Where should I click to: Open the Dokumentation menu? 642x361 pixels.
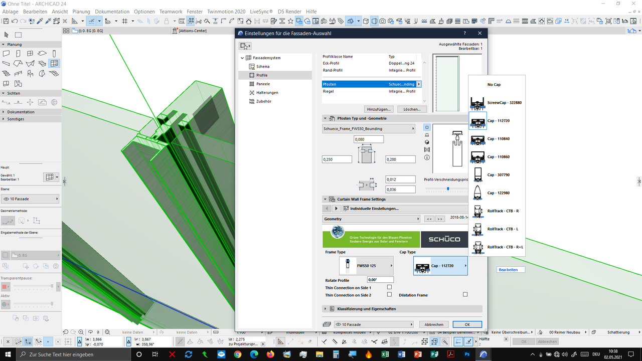click(x=112, y=12)
